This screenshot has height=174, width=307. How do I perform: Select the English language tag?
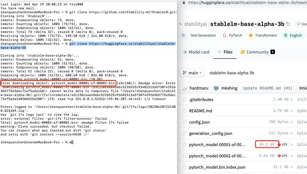click(x=292, y=35)
